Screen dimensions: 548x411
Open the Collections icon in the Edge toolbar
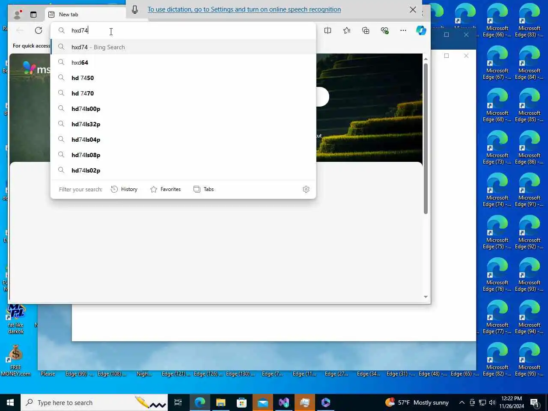(366, 30)
